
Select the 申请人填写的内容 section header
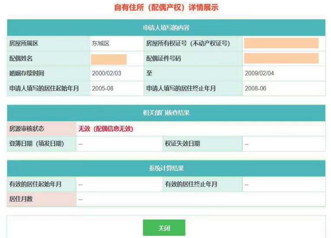coord(166,28)
